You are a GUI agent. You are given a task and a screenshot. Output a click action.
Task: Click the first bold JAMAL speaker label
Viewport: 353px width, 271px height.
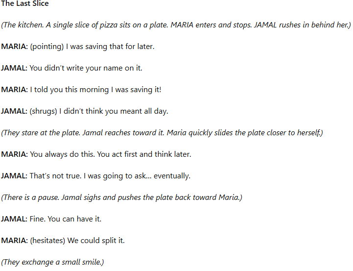click(14, 68)
